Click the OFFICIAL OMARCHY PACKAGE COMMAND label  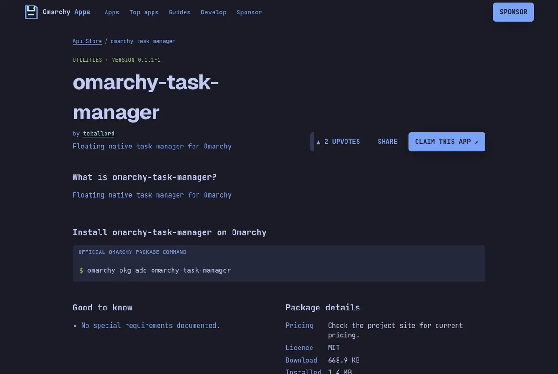pyautogui.click(x=132, y=252)
